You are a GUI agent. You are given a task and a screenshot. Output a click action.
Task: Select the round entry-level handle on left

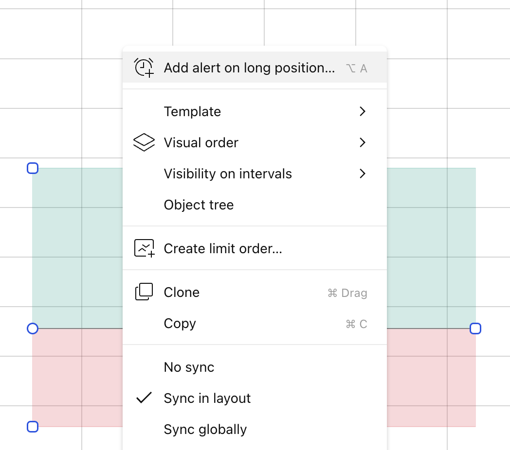[33, 329]
